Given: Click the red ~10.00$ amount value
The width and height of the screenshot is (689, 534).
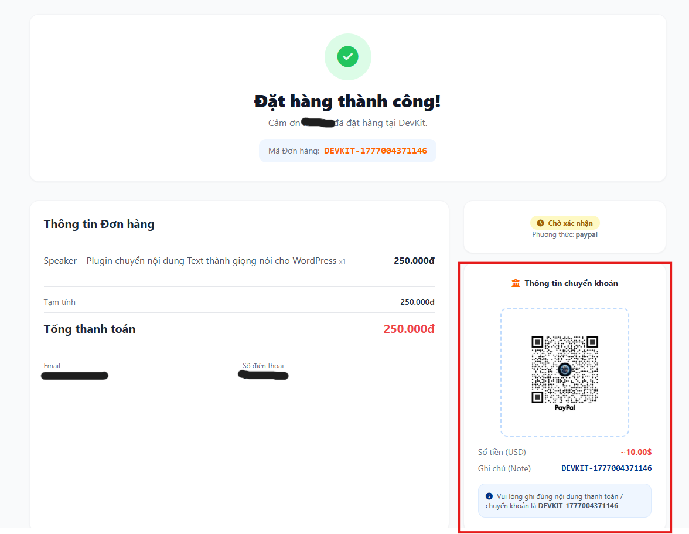Looking at the screenshot, I should [x=636, y=452].
